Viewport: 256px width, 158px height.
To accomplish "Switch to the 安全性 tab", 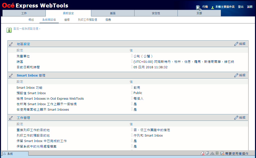I will (x=156, y=13).
